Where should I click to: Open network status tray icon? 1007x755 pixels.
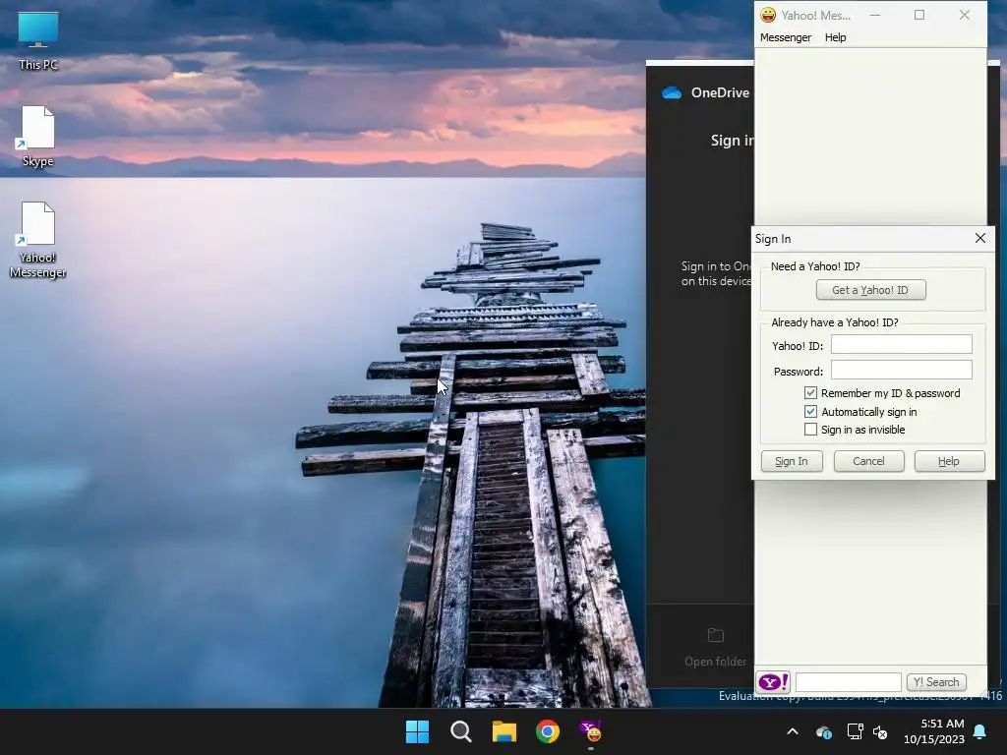click(855, 731)
